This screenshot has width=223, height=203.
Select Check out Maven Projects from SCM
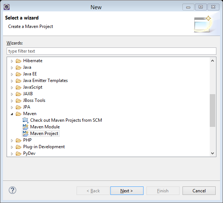tap(66, 120)
